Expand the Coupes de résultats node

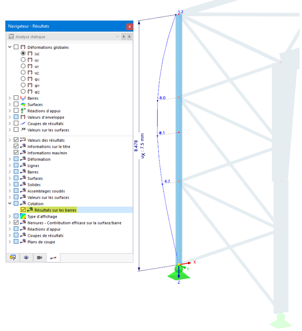[10, 123]
